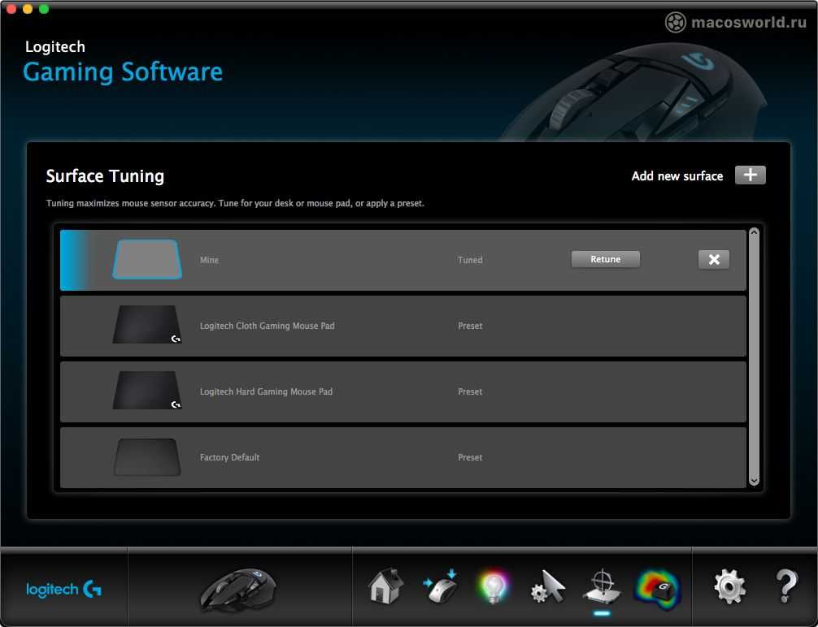This screenshot has width=818, height=627.
Task: Select the G502 mouse device image
Action: click(238, 589)
